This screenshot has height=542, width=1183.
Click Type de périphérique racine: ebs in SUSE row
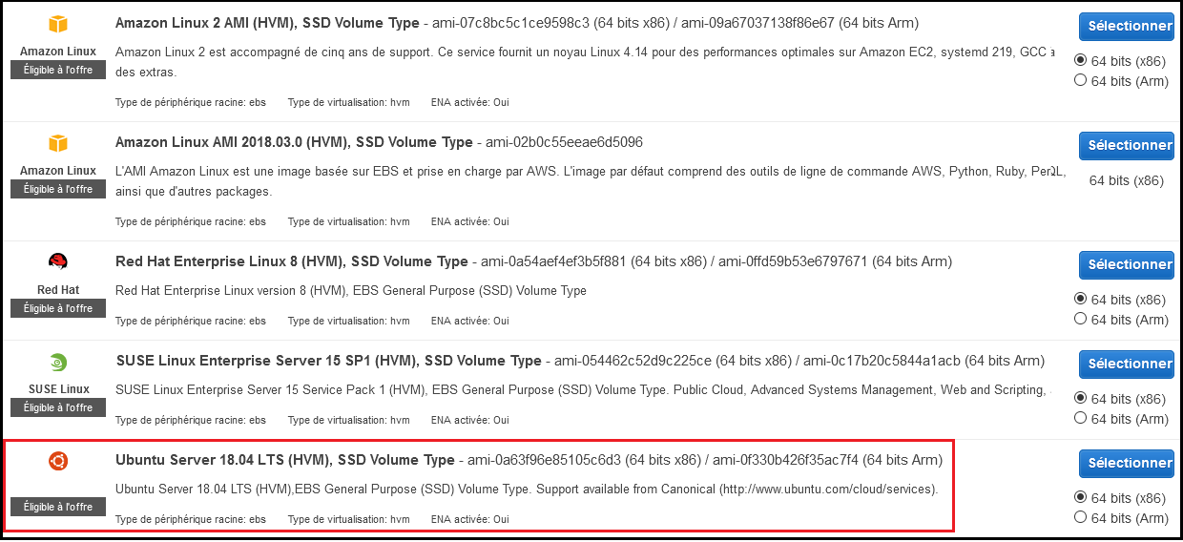point(191,420)
